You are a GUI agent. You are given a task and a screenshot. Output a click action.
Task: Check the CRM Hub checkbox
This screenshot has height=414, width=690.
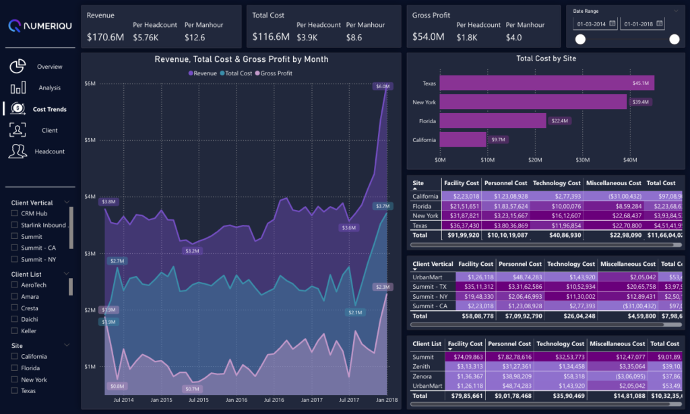pos(15,213)
